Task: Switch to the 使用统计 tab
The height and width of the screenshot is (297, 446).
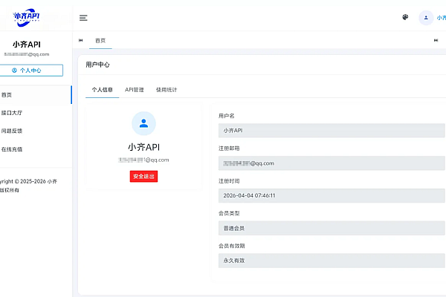Action: pyautogui.click(x=167, y=90)
